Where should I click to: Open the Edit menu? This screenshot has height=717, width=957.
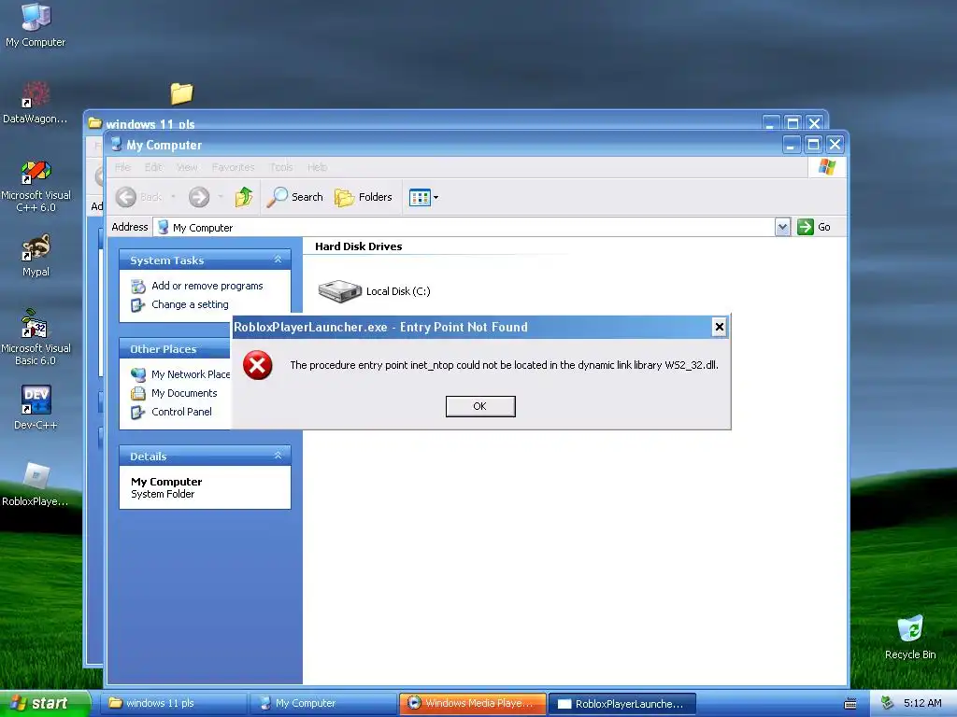pos(153,167)
